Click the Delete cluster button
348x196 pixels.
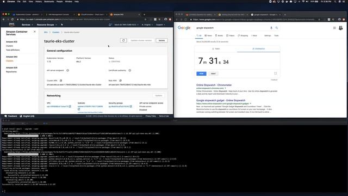pos(161,40)
